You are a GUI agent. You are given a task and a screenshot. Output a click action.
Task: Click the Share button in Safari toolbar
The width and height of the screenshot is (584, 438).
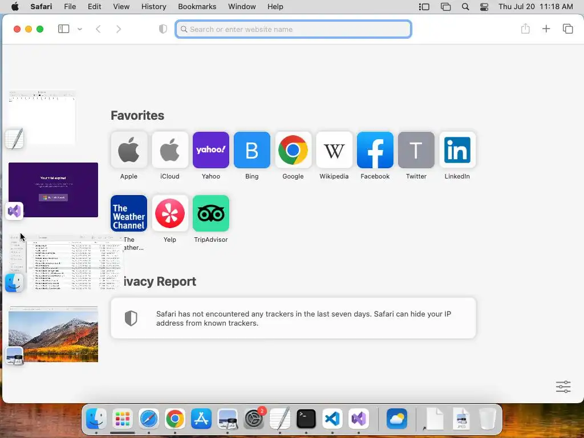click(x=525, y=29)
